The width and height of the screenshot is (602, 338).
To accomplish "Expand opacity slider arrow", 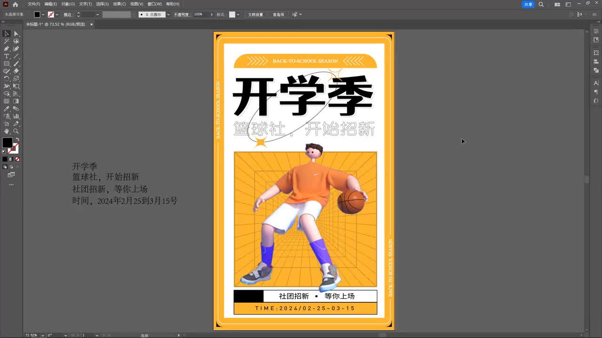I will (x=212, y=15).
